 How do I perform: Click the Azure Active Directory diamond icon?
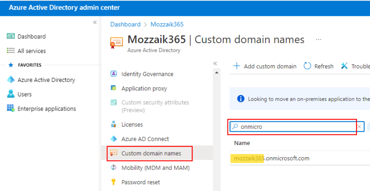(11, 80)
